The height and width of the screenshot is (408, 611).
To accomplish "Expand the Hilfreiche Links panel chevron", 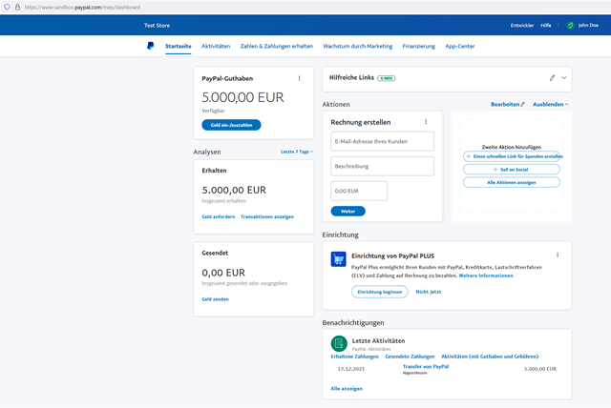I will point(564,77).
